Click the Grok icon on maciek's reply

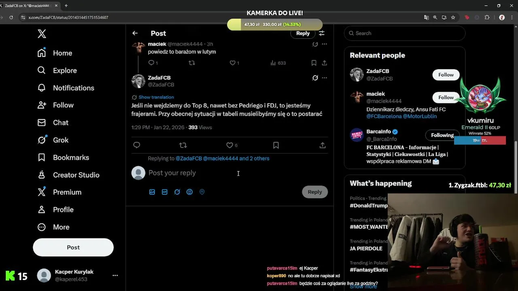pos(315,44)
